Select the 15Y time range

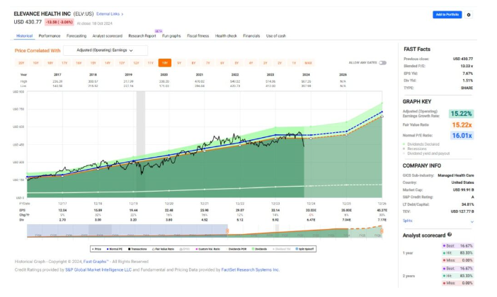[93, 63]
